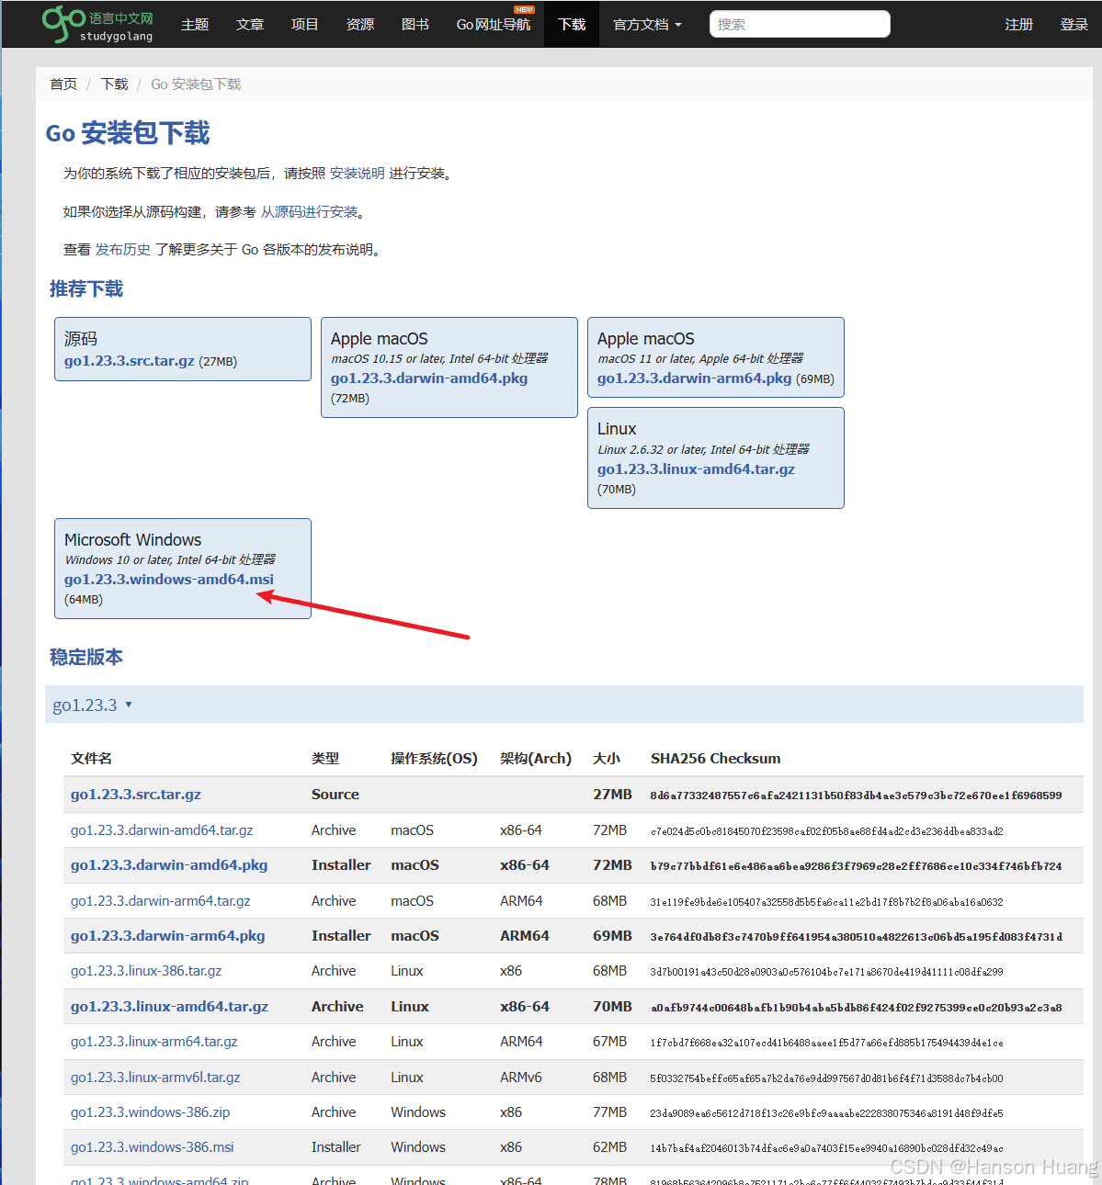
Task: Open the 主题 nav menu item
Action: [195, 25]
